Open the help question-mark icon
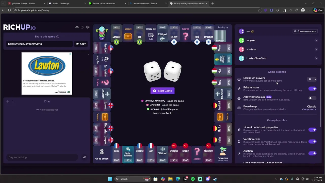The height and width of the screenshot is (183, 325). pos(82,27)
